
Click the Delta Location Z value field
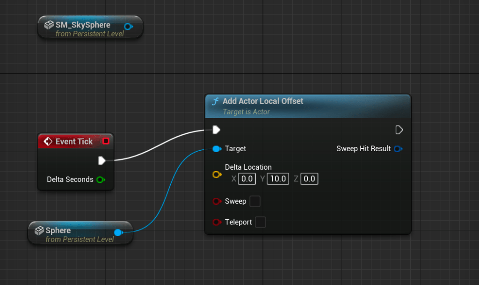[309, 179]
